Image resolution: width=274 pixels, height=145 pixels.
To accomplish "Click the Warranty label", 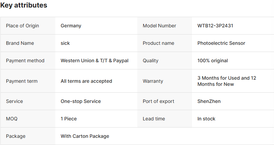I will pyautogui.click(x=153, y=81).
